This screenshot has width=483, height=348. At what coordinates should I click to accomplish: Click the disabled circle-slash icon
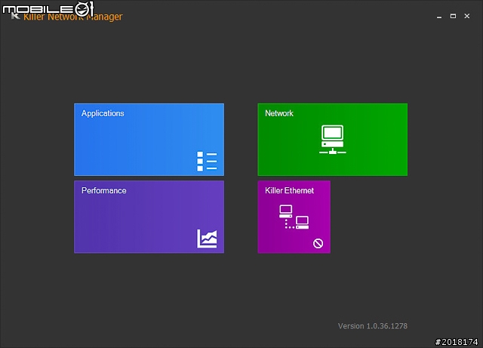[318, 244]
